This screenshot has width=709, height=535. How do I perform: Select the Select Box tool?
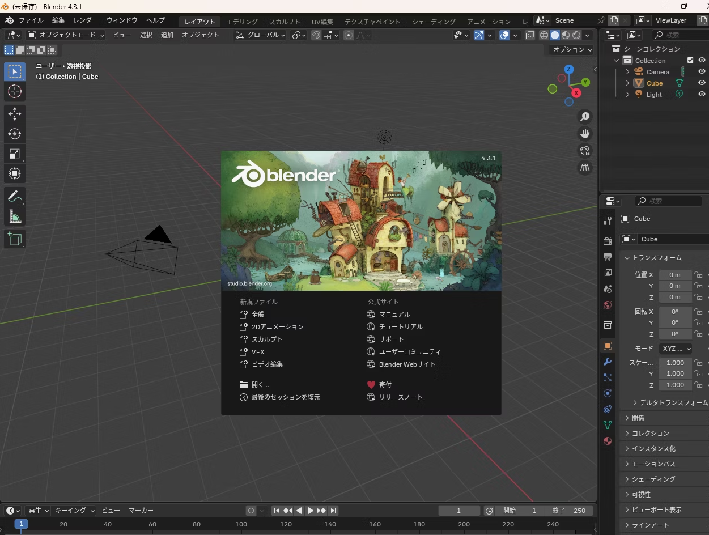coord(15,71)
